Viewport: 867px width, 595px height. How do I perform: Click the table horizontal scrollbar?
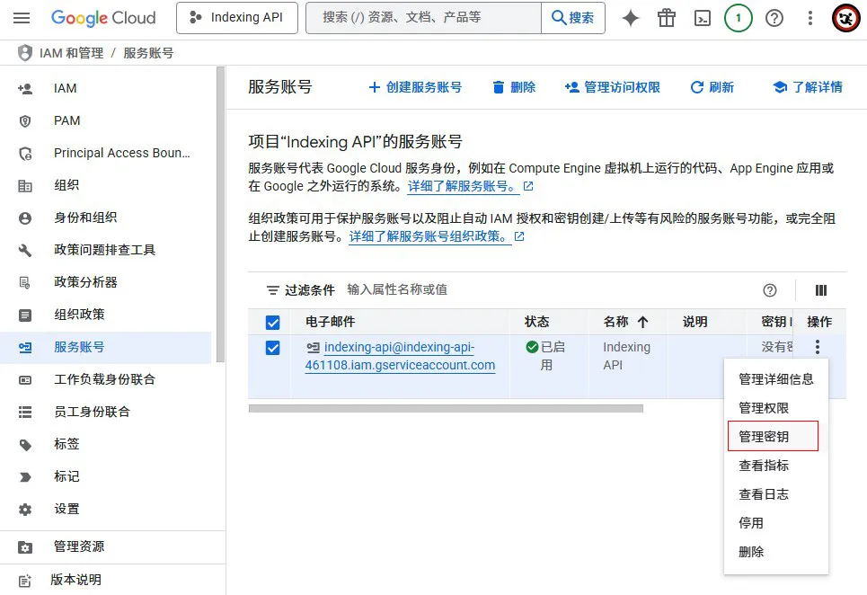point(446,409)
